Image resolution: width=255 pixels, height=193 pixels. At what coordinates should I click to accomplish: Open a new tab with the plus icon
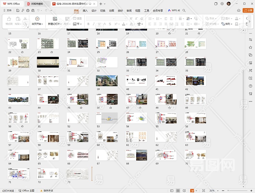pos(101,4)
